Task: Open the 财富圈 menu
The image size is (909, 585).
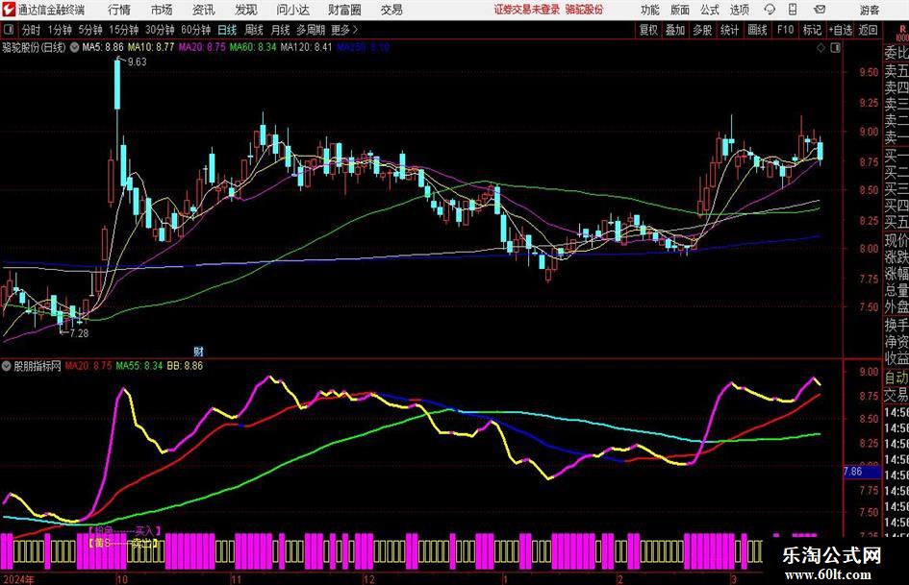Action: [x=344, y=10]
